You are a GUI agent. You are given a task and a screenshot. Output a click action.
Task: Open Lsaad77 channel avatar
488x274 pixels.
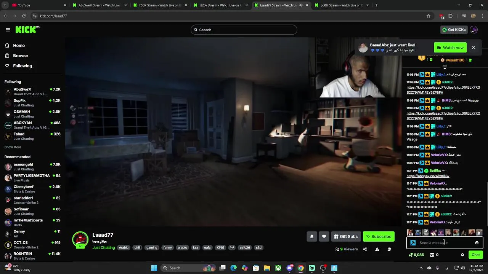(80, 240)
